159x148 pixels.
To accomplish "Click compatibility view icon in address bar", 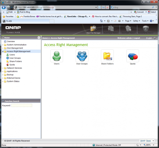I will [x=99, y=8].
